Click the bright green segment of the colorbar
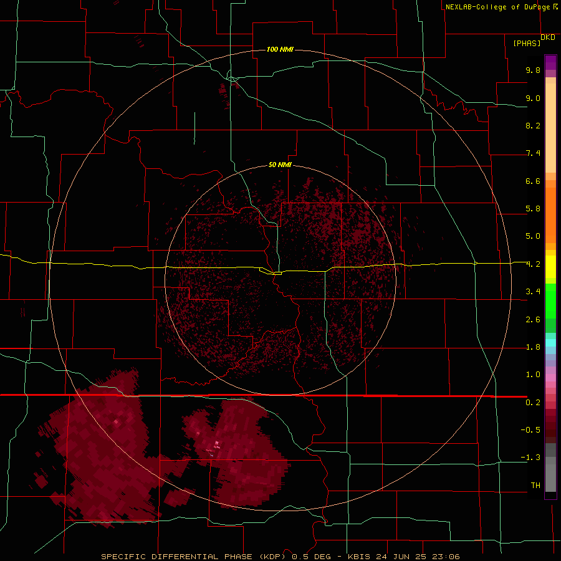This screenshot has width=561, height=561. [x=550, y=300]
